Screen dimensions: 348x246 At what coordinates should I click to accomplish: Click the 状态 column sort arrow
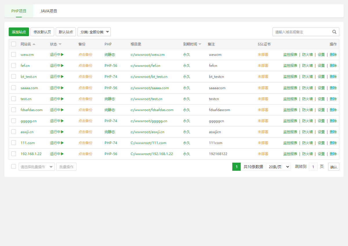point(60,44)
